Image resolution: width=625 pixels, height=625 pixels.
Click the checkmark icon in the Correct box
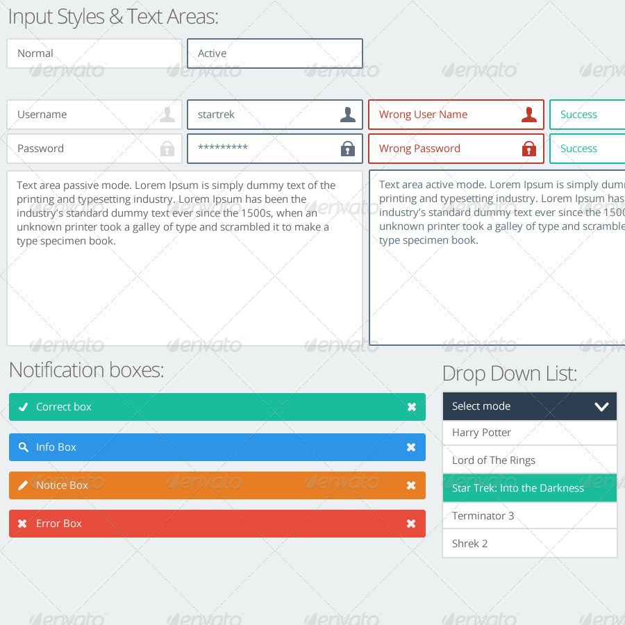(22, 407)
